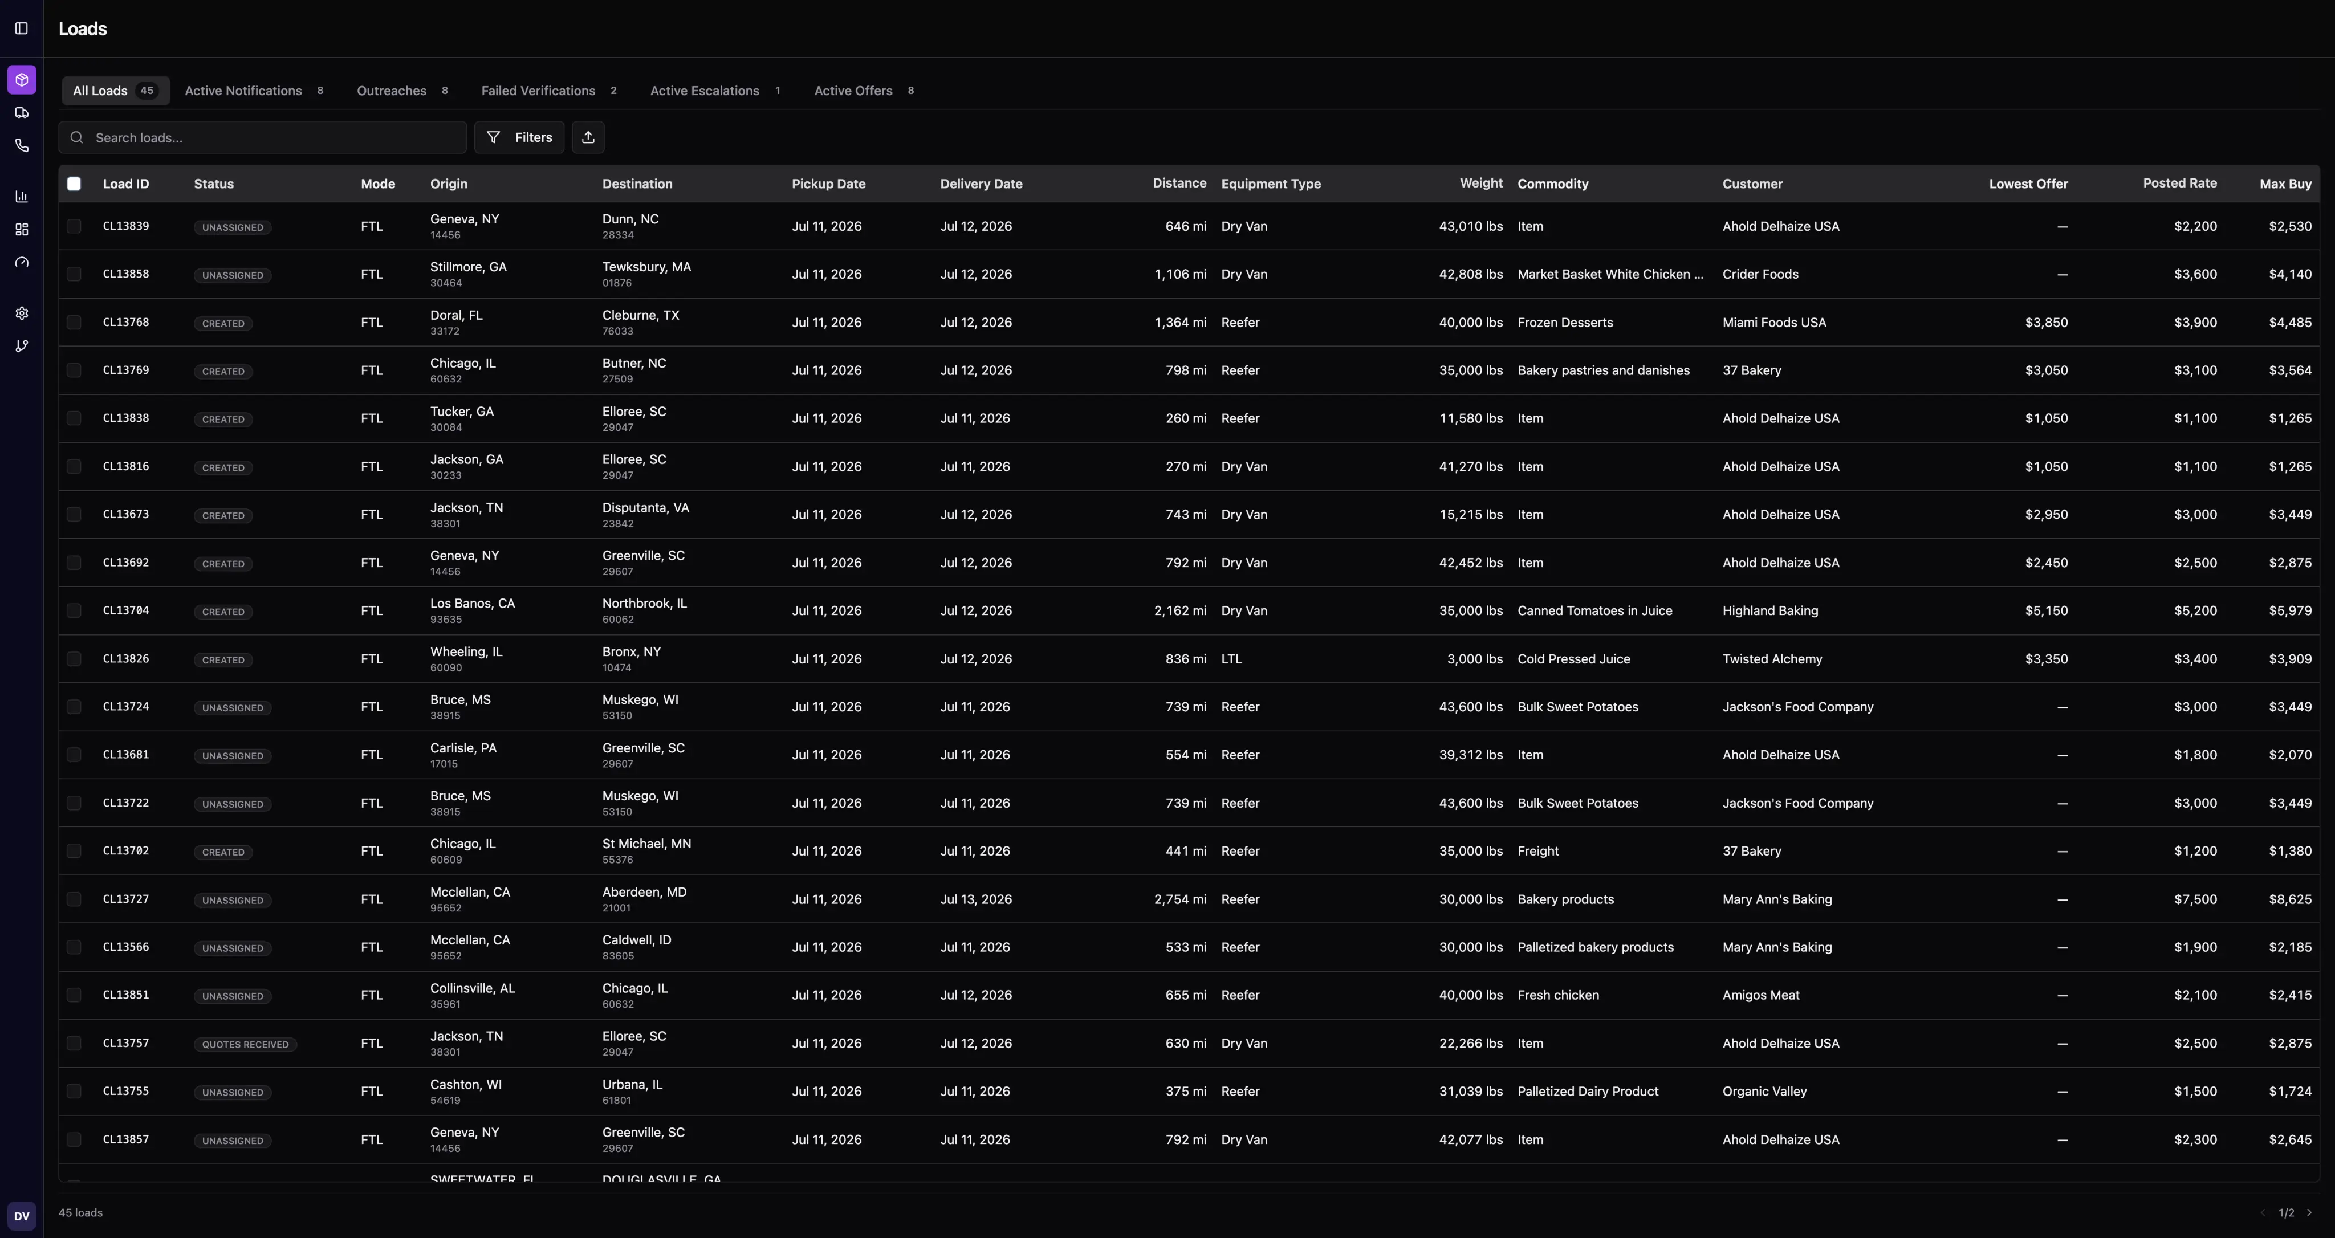Open the dashboard grid icon in sidebar
The width and height of the screenshot is (2335, 1238).
22,229
